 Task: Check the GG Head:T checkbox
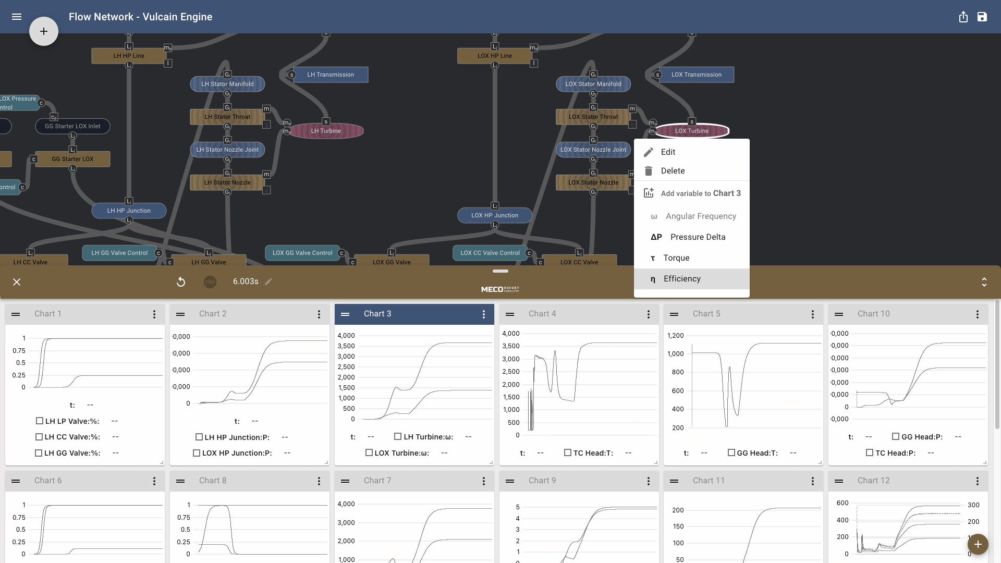point(731,452)
